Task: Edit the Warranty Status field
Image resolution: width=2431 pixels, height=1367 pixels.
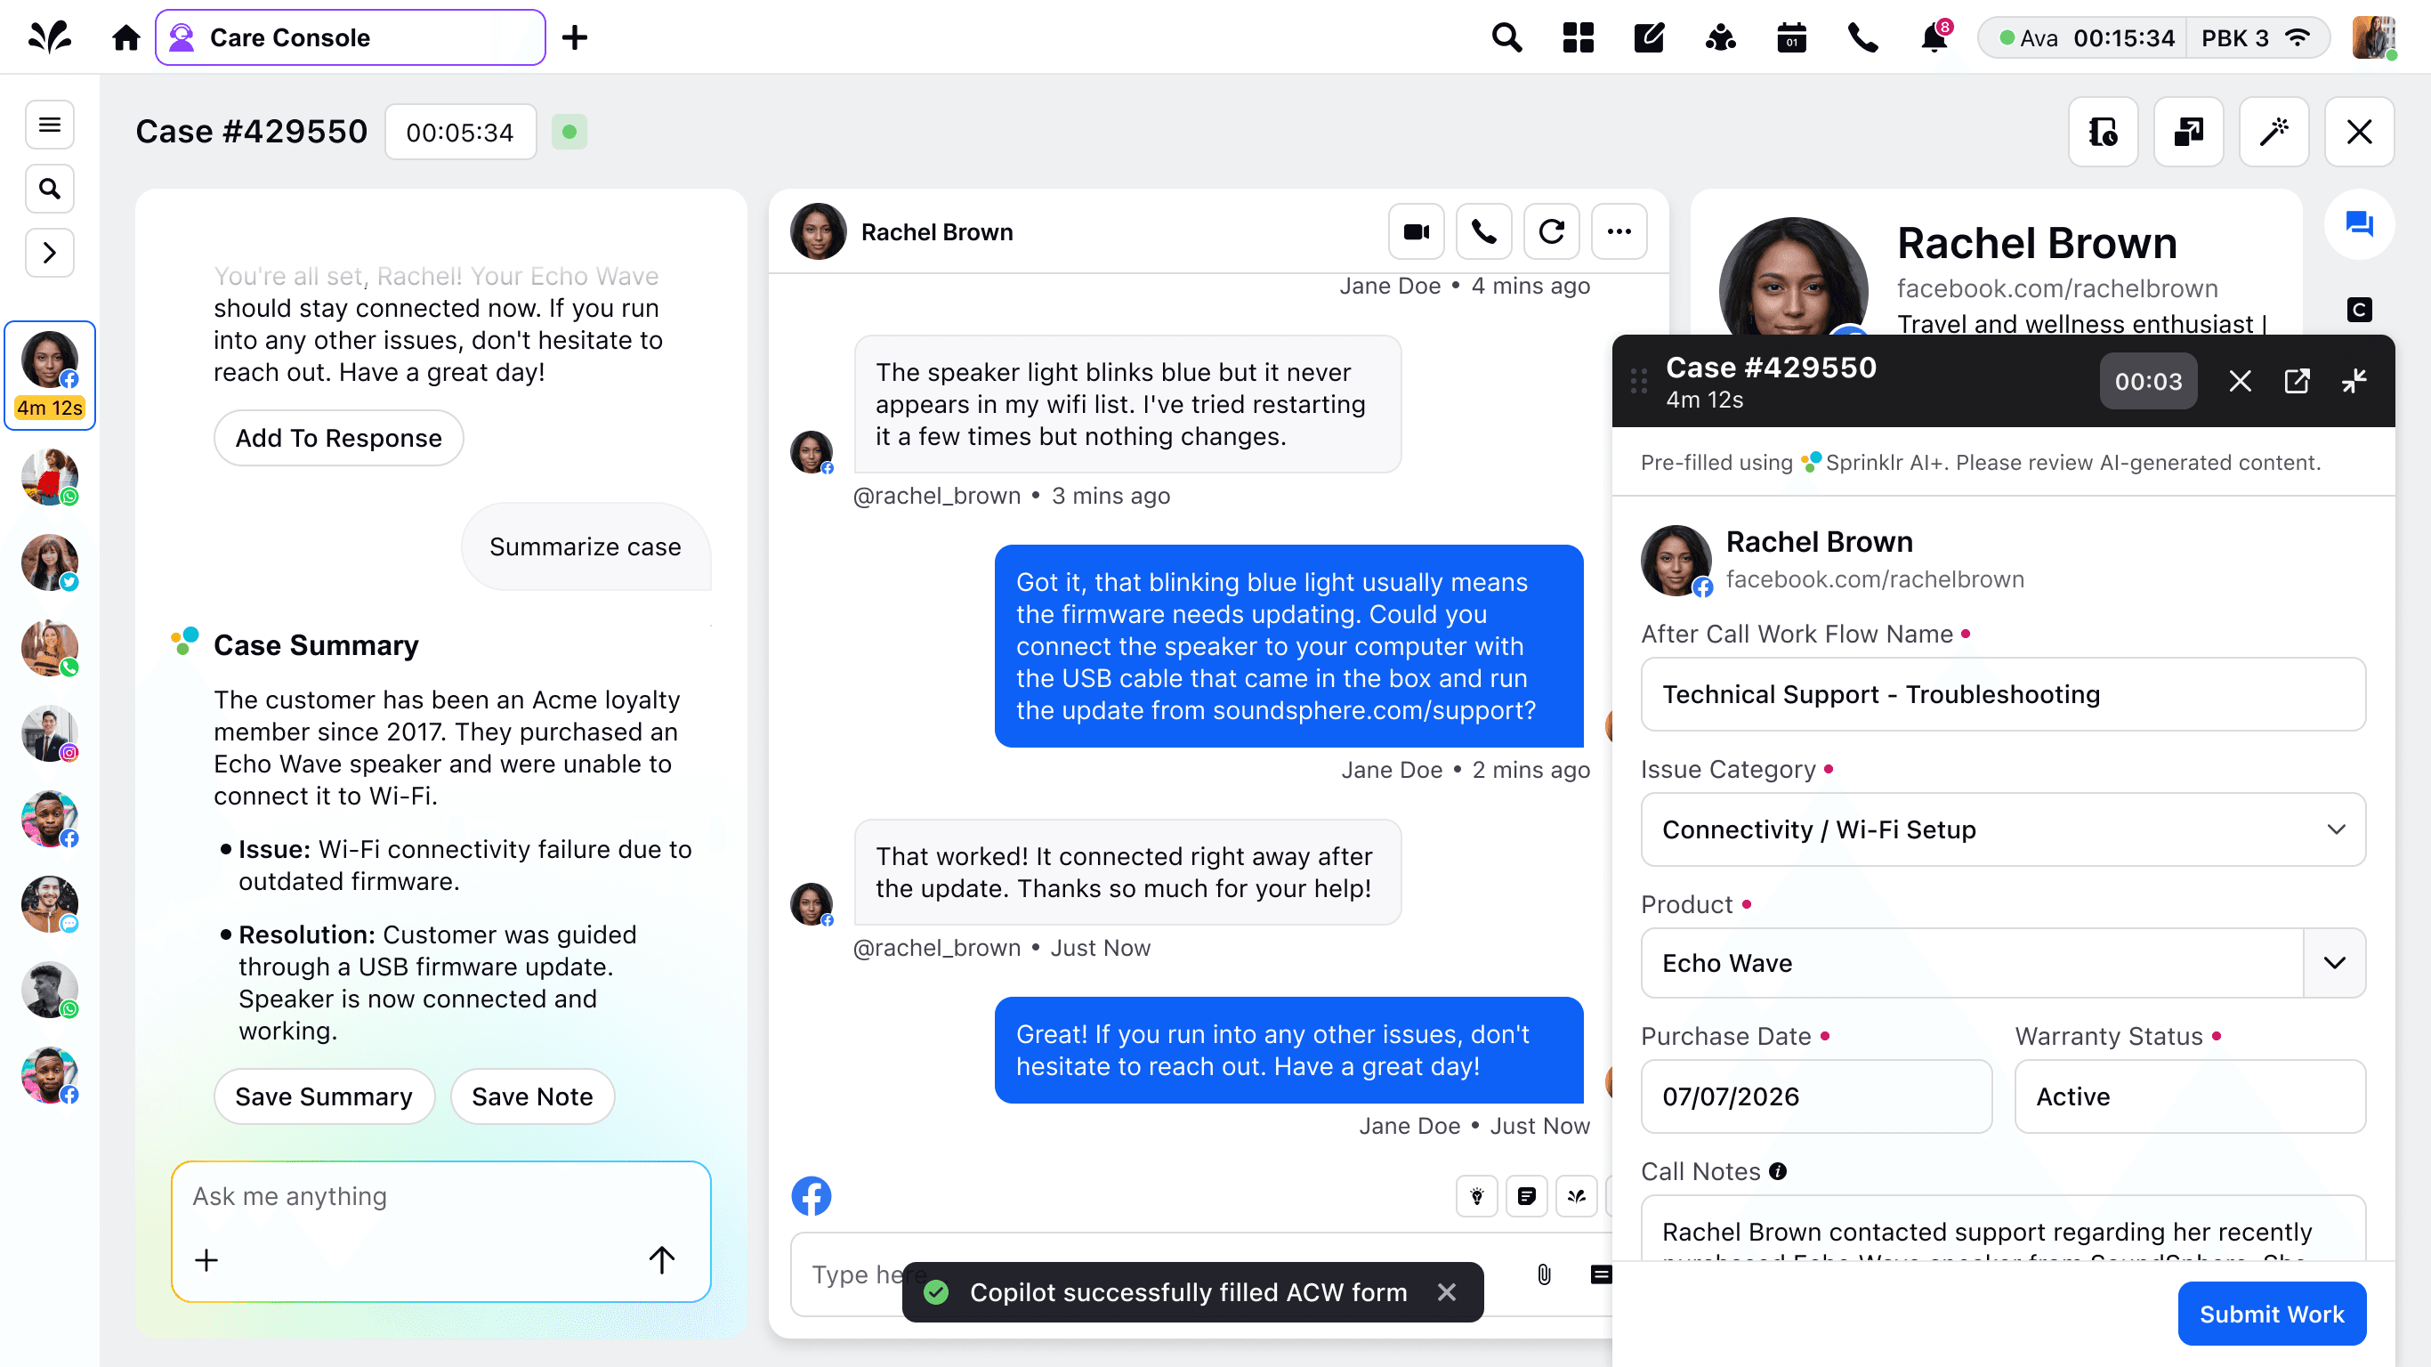Action: coord(2191,1096)
